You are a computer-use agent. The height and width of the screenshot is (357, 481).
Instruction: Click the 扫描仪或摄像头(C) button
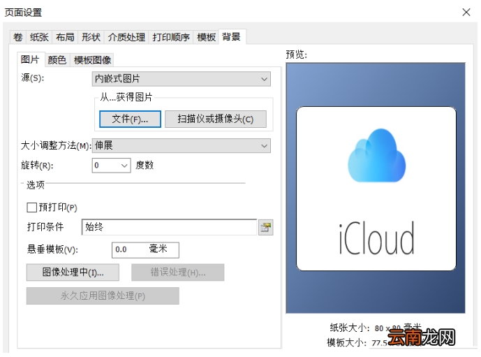point(216,119)
